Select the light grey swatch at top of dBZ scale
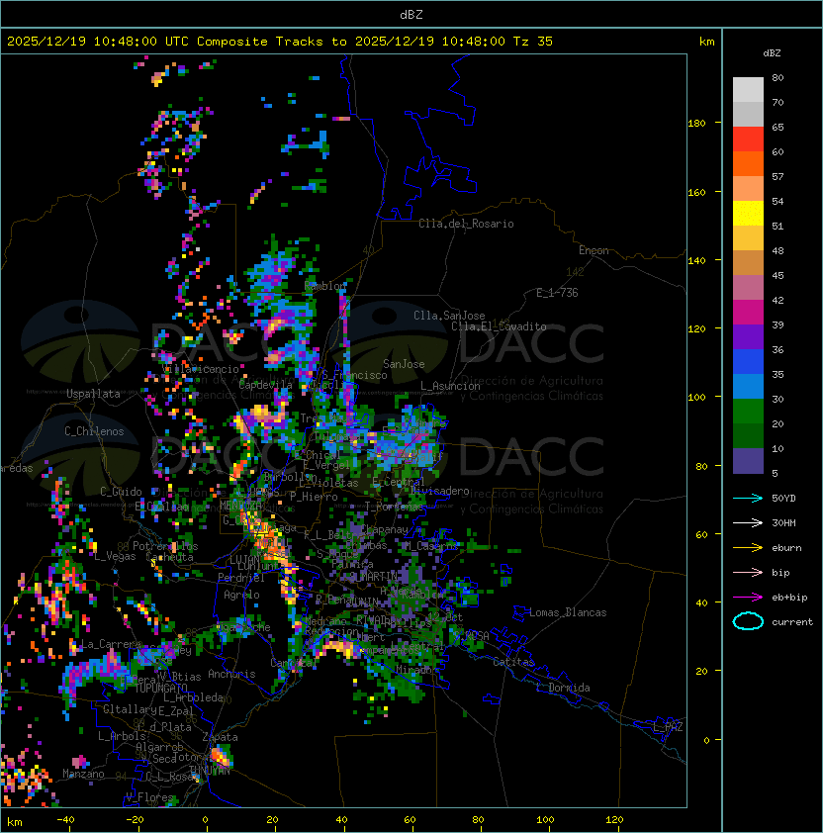 click(748, 90)
